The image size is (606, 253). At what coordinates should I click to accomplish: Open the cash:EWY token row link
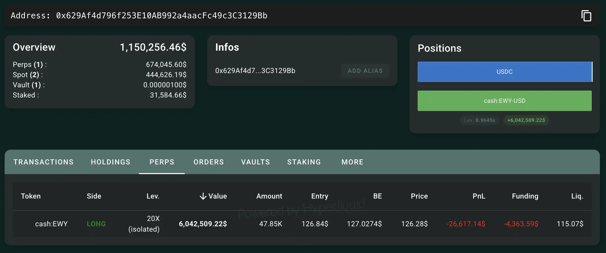51,224
